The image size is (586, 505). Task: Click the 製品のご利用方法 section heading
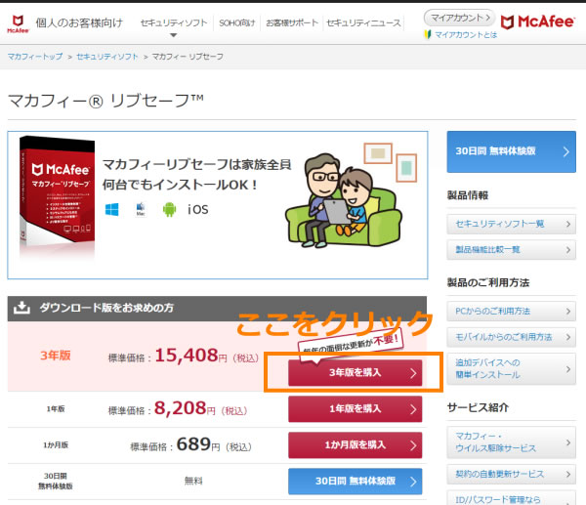(x=488, y=282)
